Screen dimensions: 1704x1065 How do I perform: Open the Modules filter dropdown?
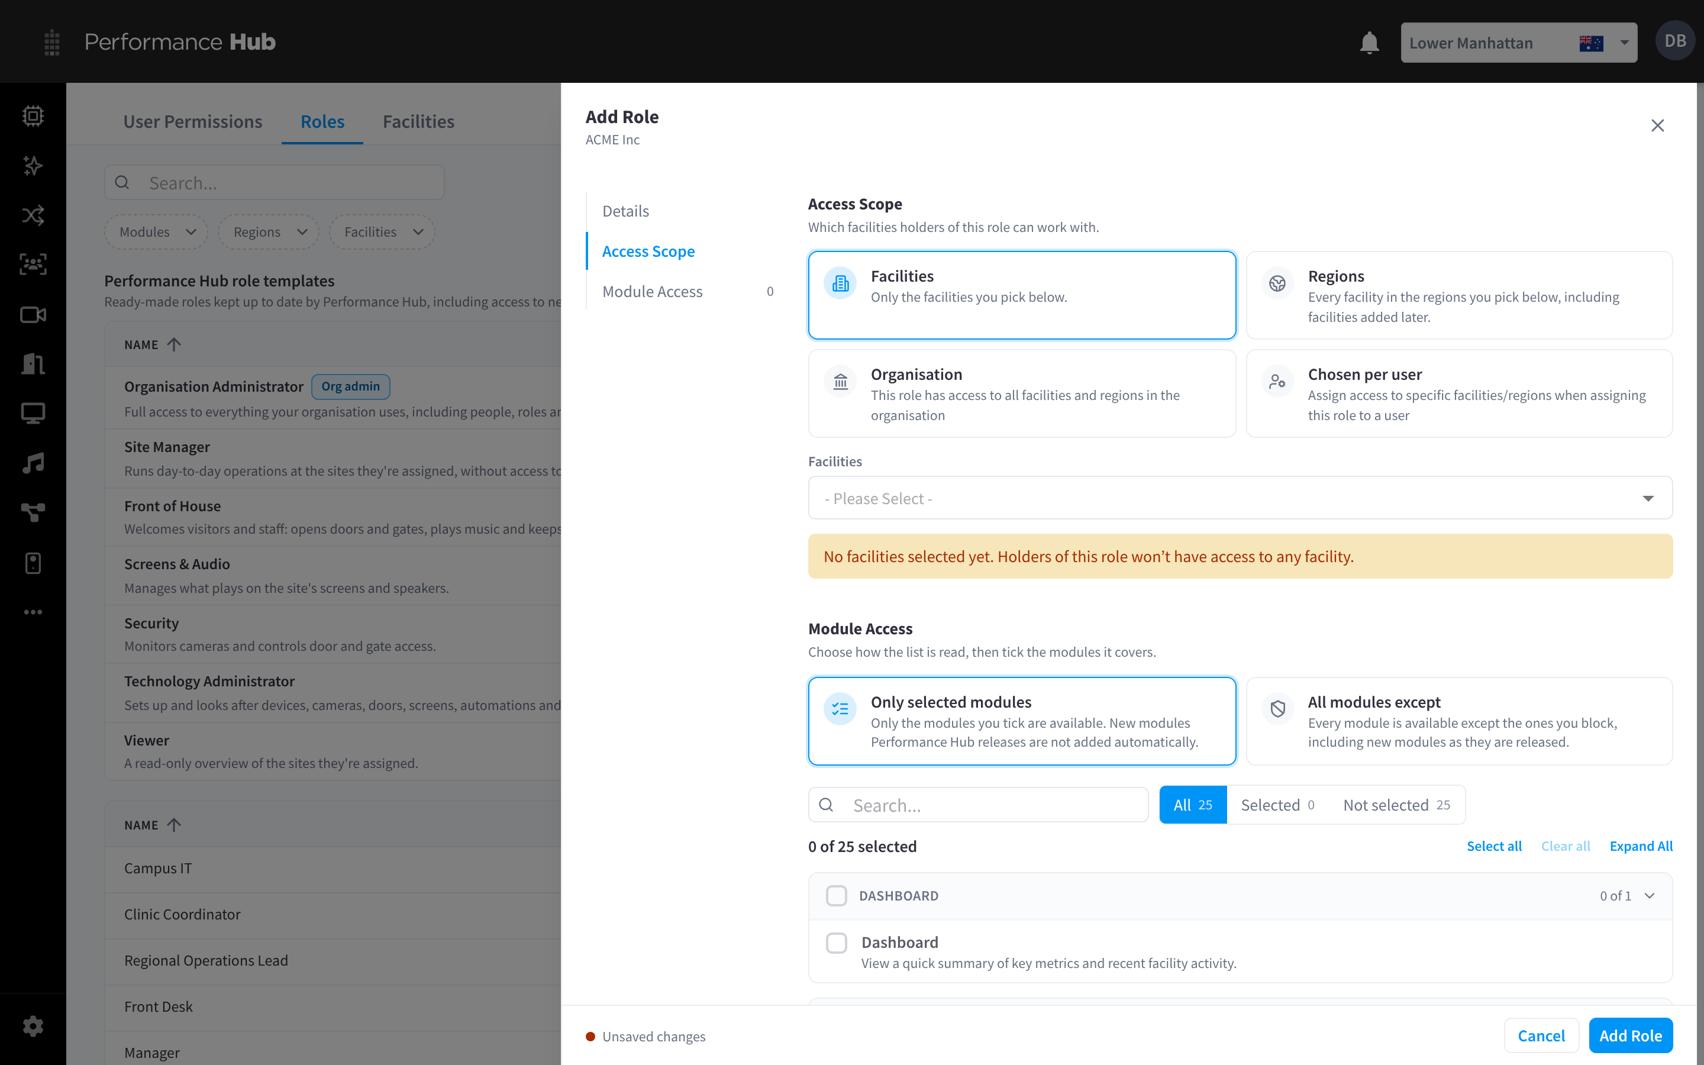click(156, 232)
